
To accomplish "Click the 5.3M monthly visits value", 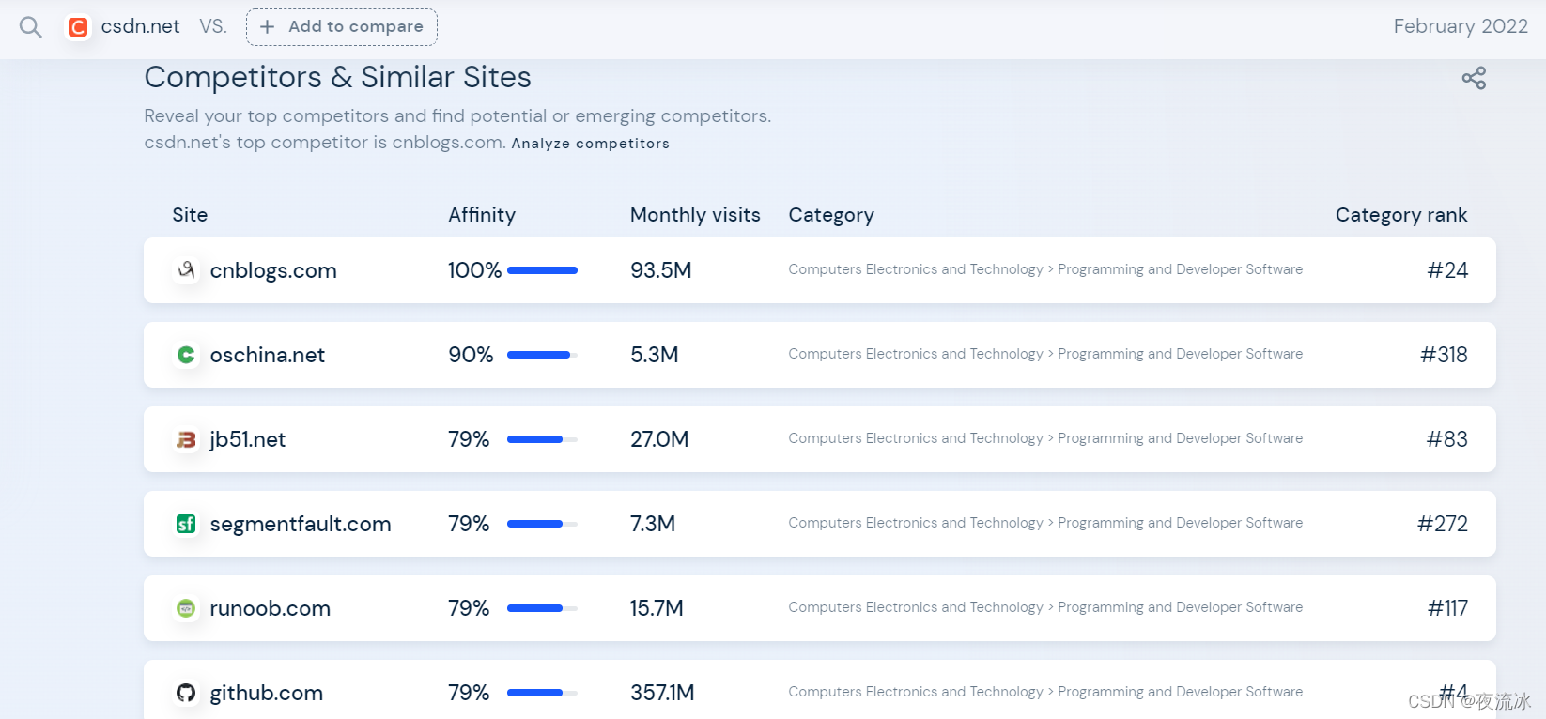I will tap(655, 355).
